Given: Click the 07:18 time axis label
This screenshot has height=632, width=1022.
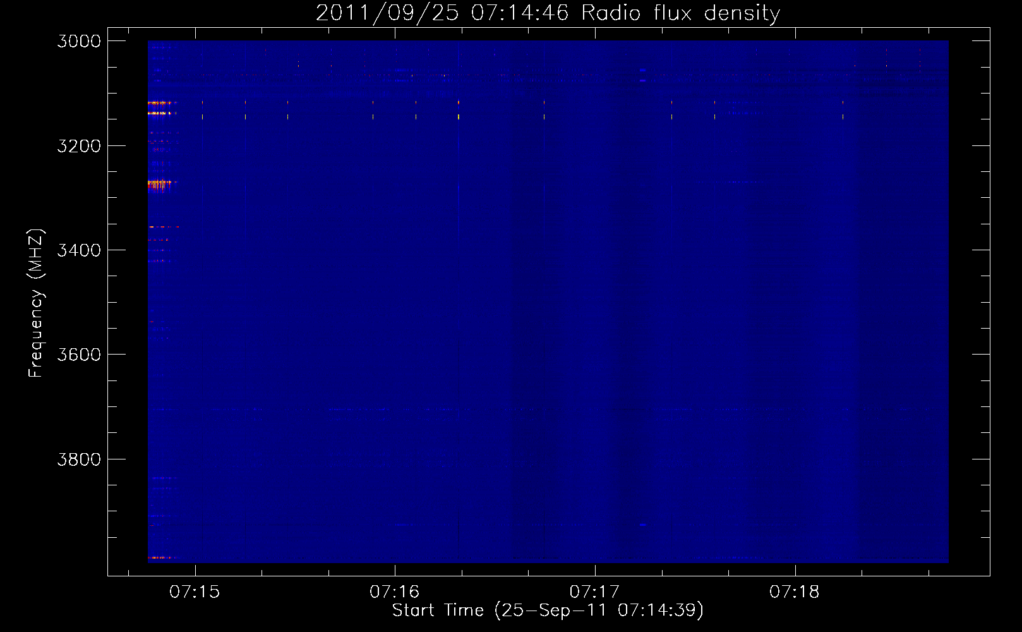Looking at the screenshot, I should [x=795, y=592].
